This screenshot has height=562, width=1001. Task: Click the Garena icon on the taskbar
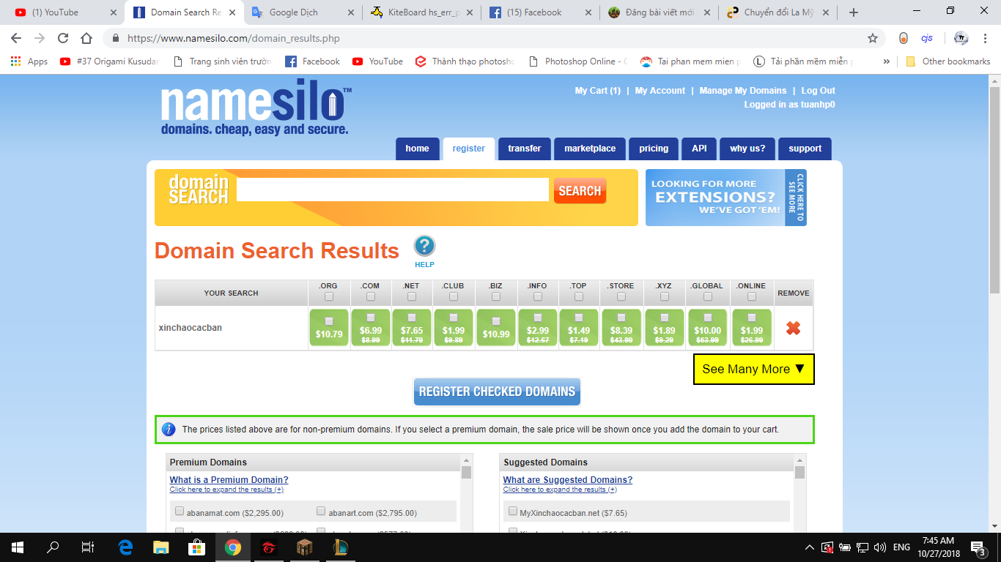tap(269, 547)
